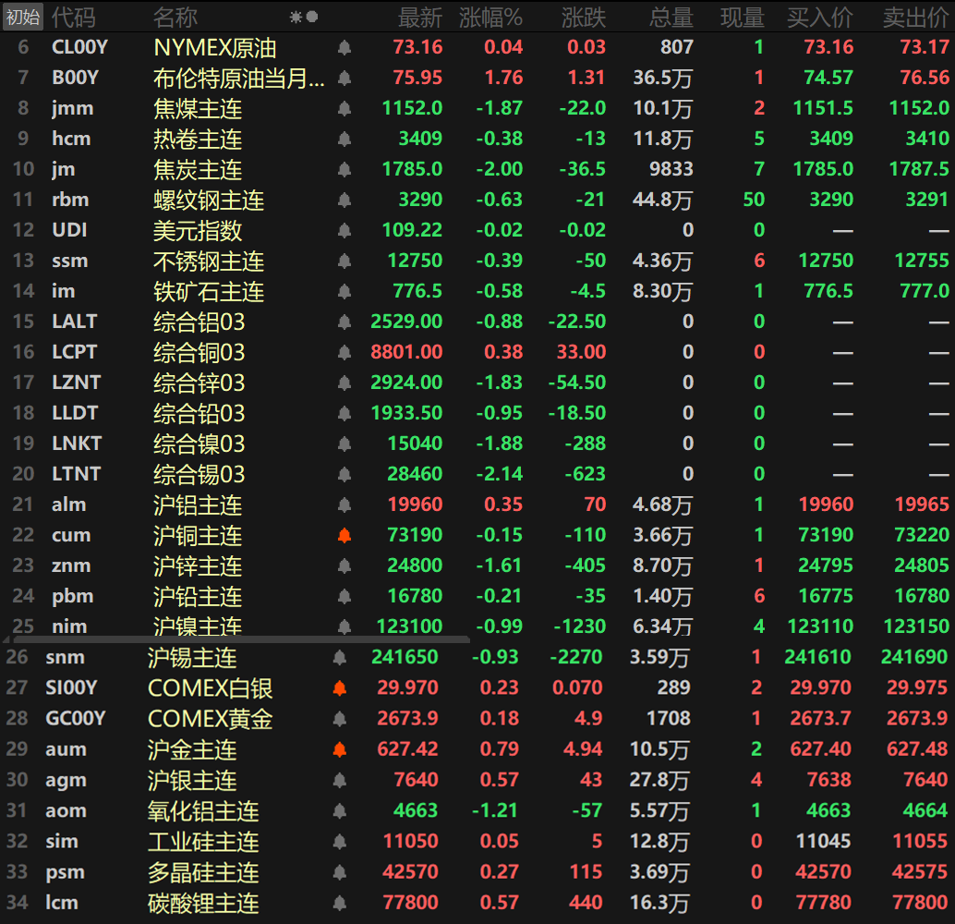
Task: Click the alert bell for NYMEX原油
Action: [x=345, y=47]
